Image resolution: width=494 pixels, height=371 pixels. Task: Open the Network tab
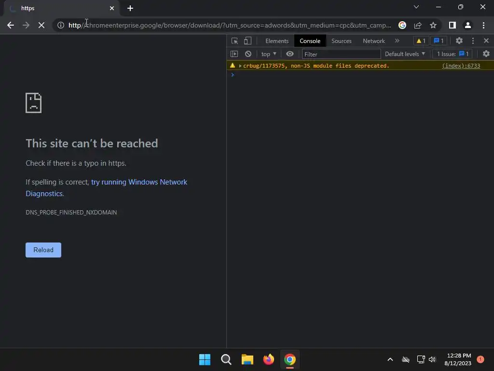[374, 41]
